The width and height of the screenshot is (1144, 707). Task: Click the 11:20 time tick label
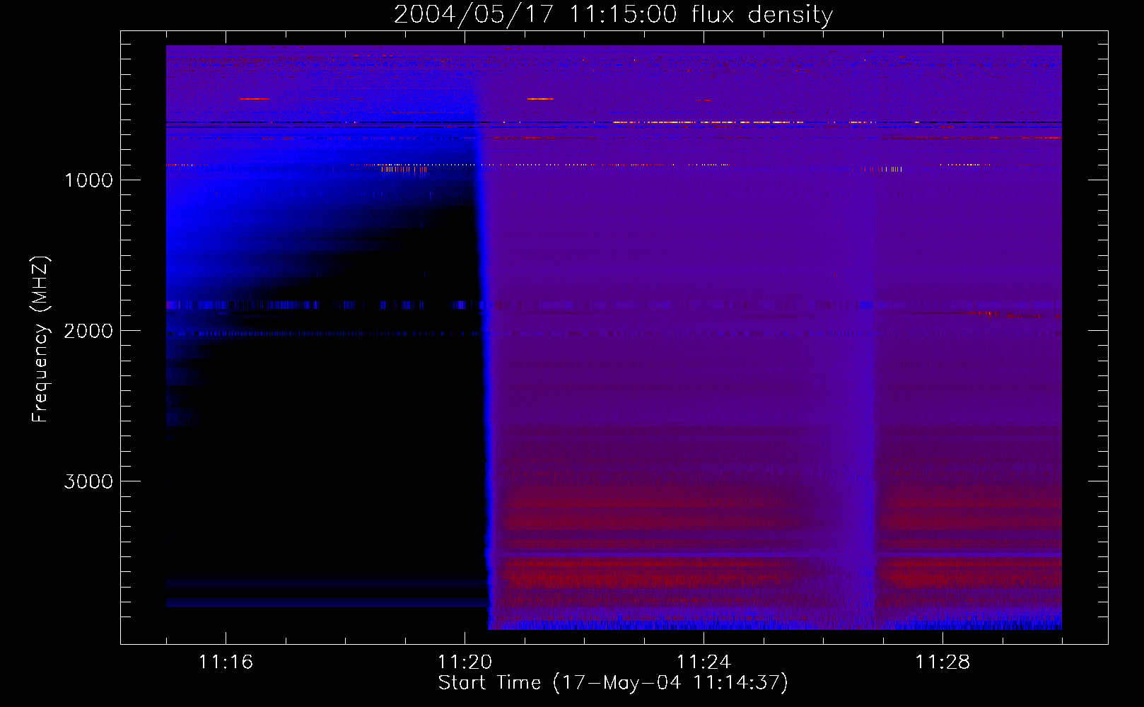[465, 662]
